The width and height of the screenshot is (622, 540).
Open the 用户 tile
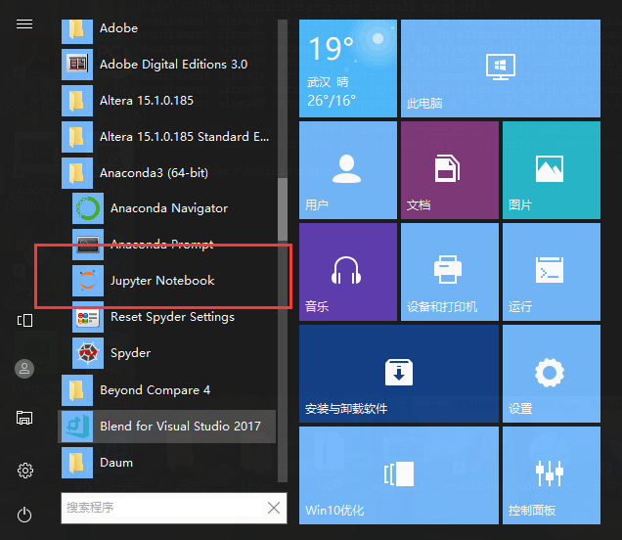[x=348, y=170]
